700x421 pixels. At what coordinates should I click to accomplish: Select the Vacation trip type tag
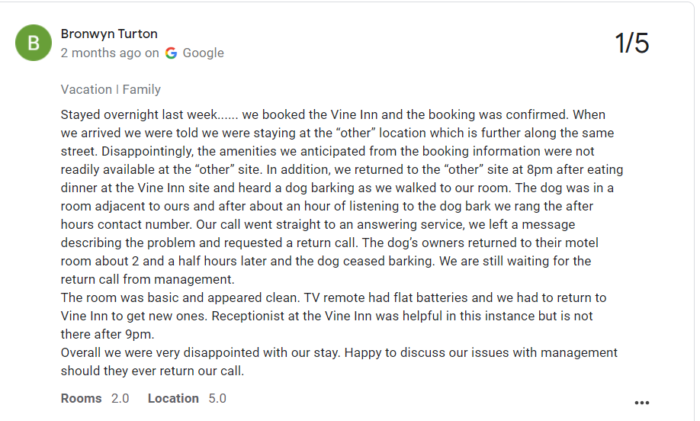pyautogui.click(x=86, y=89)
